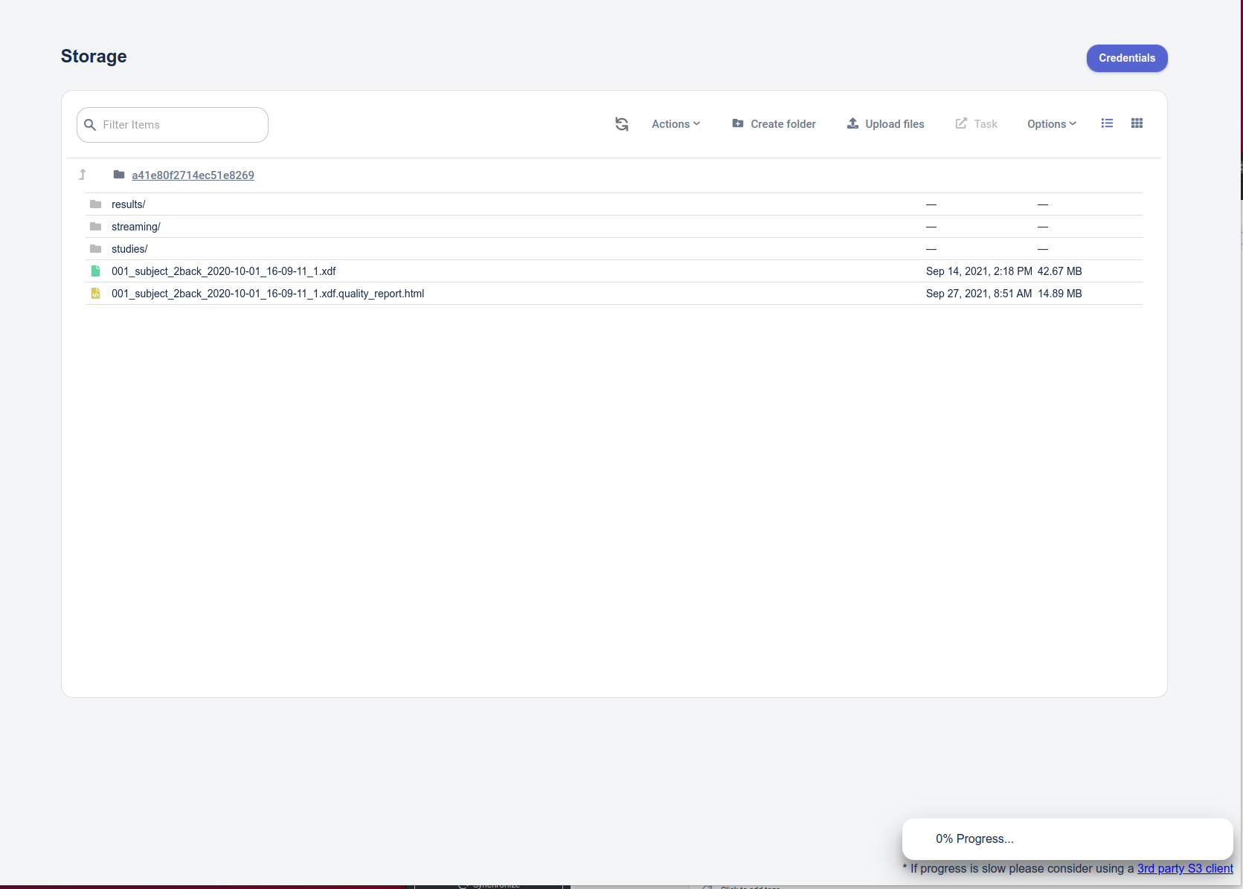
Task: Follow the 3rd party S3 client link
Action: pos(1185,868)
